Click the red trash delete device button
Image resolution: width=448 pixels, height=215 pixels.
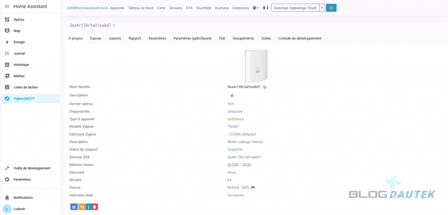tap(95, 207)
